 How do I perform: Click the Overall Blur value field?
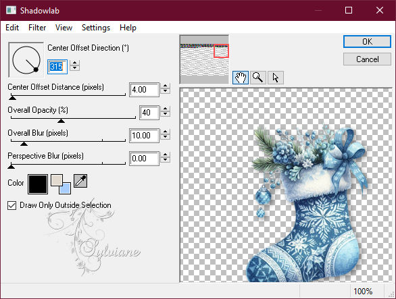144,136
